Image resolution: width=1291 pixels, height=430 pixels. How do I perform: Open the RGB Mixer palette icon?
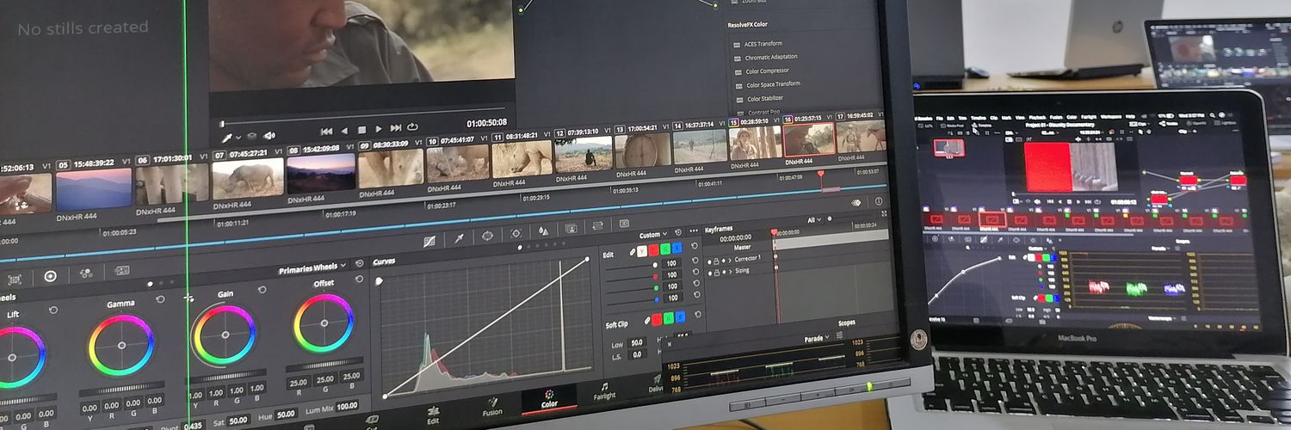(x=86, y=273)
